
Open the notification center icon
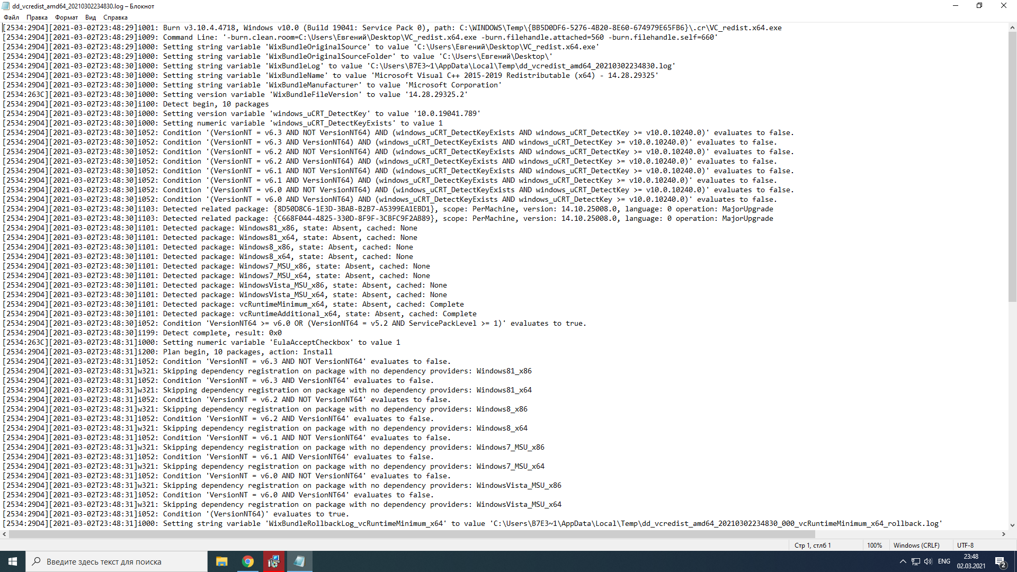[1001, 561]
